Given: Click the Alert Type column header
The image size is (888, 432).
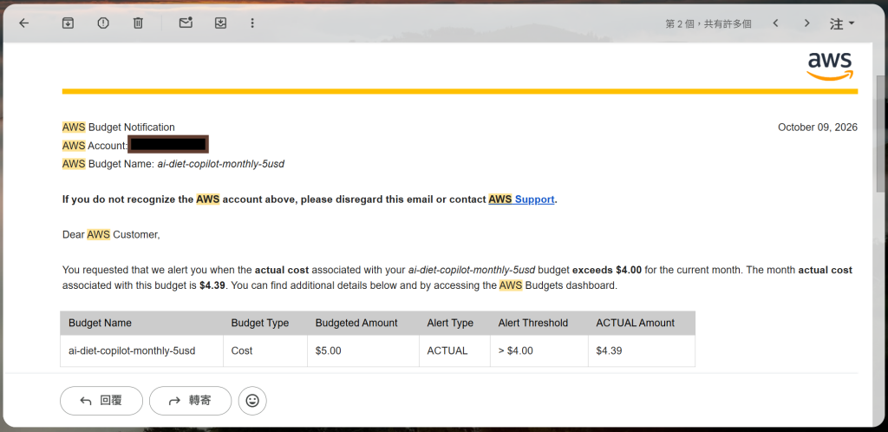Looking at the screenshot, I should pyautogui.click(x=450, y=323).
